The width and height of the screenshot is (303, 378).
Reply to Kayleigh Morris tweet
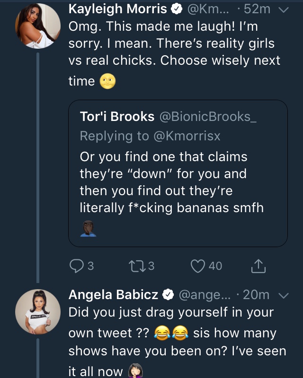pos(77,266)
